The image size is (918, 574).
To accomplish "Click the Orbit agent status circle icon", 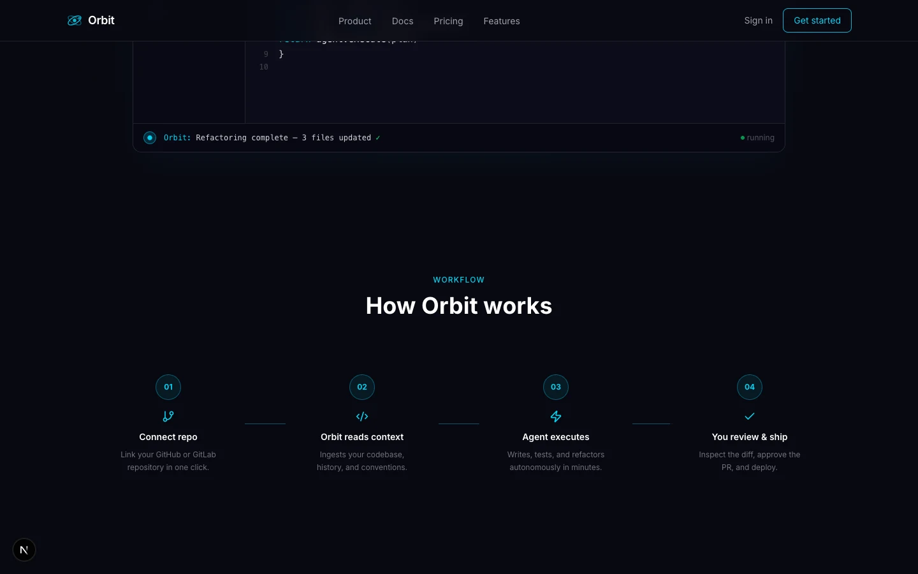I will click(150, 138).
